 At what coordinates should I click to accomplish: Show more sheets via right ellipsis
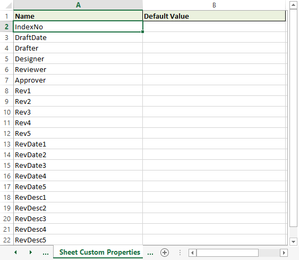click(150, 253)
